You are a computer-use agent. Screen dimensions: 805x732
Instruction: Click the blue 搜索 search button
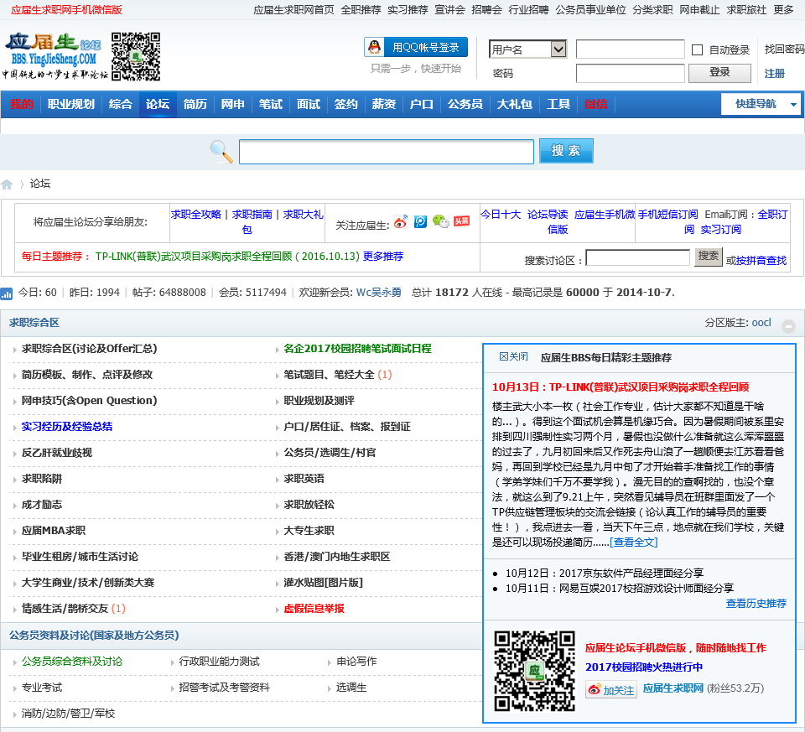click(566, 151)
